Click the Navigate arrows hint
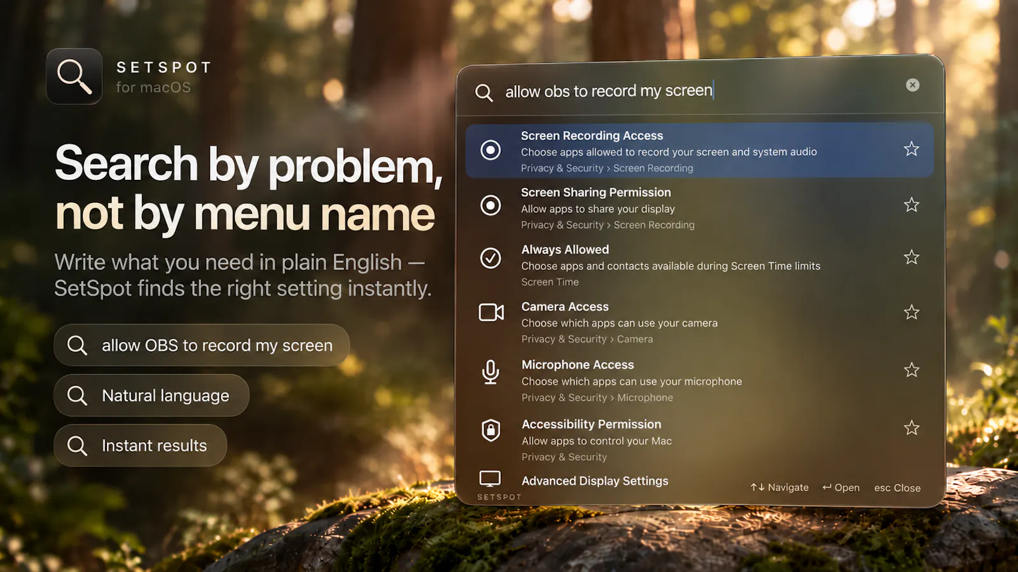 779,487
